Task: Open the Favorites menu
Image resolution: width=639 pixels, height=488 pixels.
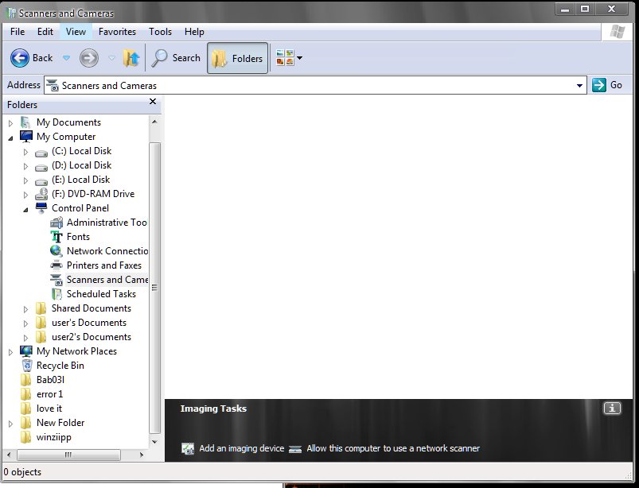Action: [117, 32]
